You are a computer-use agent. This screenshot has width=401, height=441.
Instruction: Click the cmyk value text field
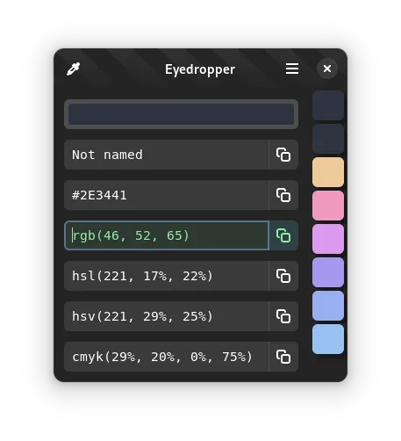pyautogui.click(x=167, y=357)
